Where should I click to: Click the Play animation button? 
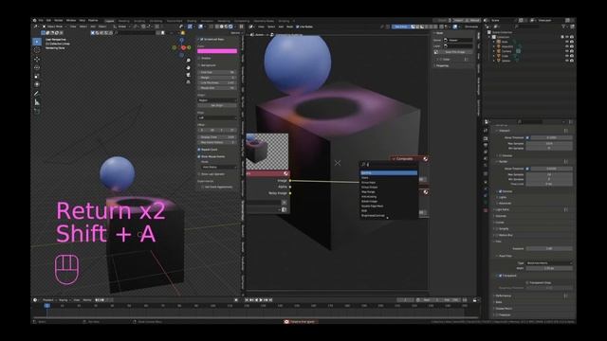coord(261,299)
